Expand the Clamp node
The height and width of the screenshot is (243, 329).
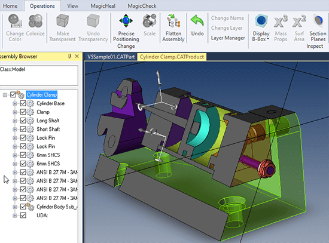coord(15,112)
